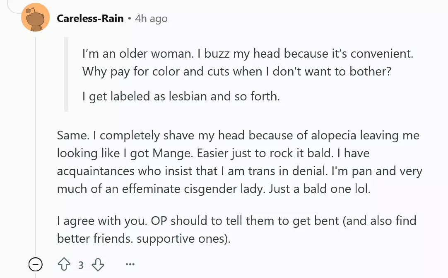448x278 pixels.
Task: Click the dot separator after the username
Action: pos(129,19)
